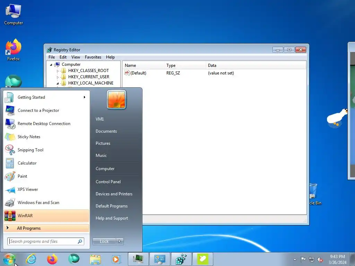Open shutdown options arrow next to Lock

click(x=120, y=241)
